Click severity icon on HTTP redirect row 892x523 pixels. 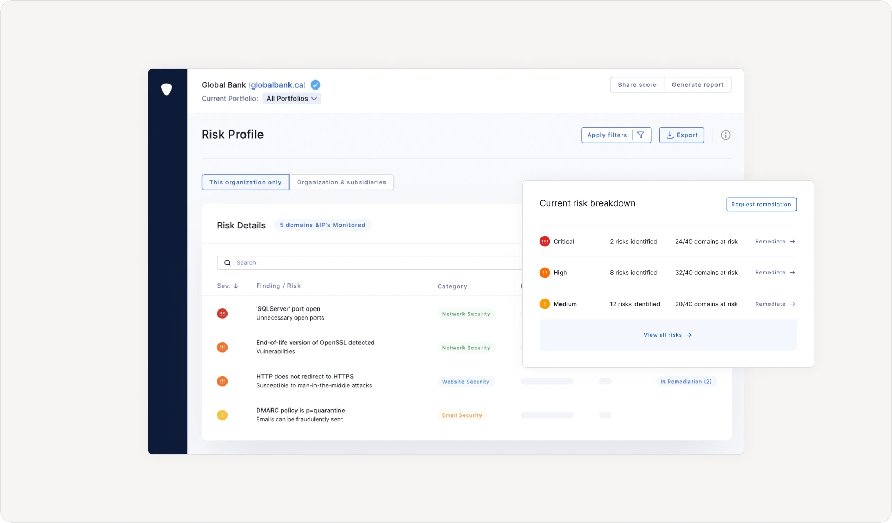[x=222, y=382]
